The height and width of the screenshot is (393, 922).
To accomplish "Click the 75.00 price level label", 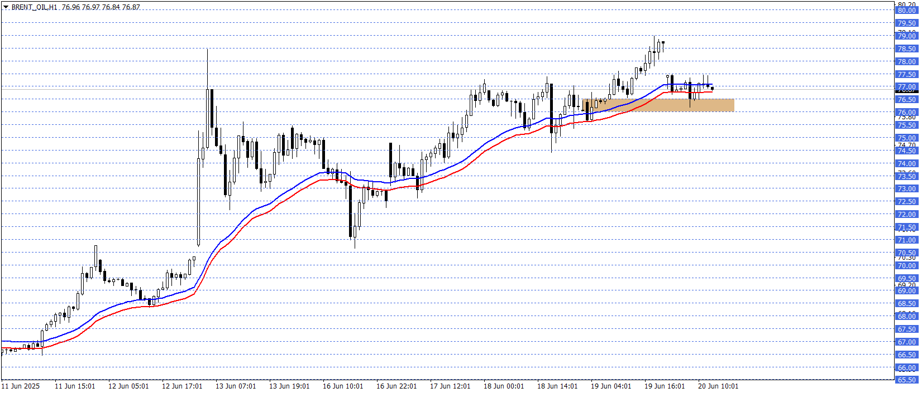I will 906,138.
